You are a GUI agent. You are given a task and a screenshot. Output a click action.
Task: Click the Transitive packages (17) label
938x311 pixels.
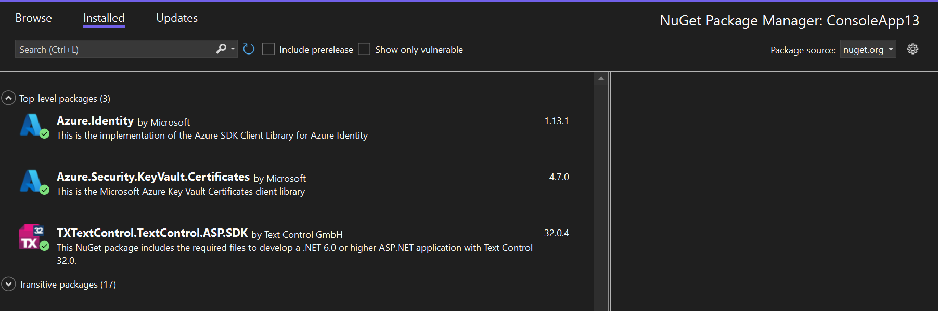coord(68,285)
